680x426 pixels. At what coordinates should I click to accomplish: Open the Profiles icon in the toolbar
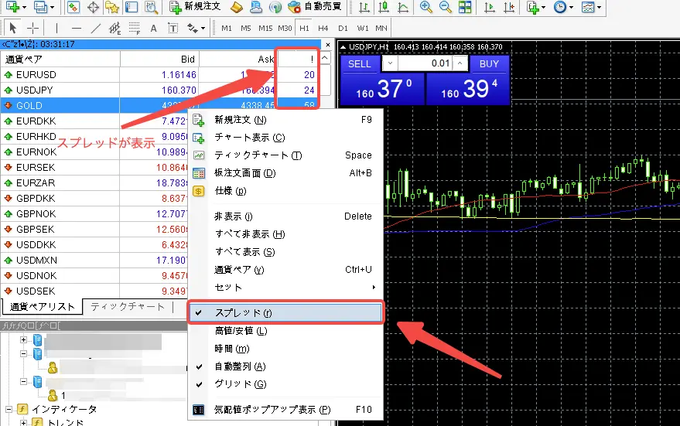[40, 6]
